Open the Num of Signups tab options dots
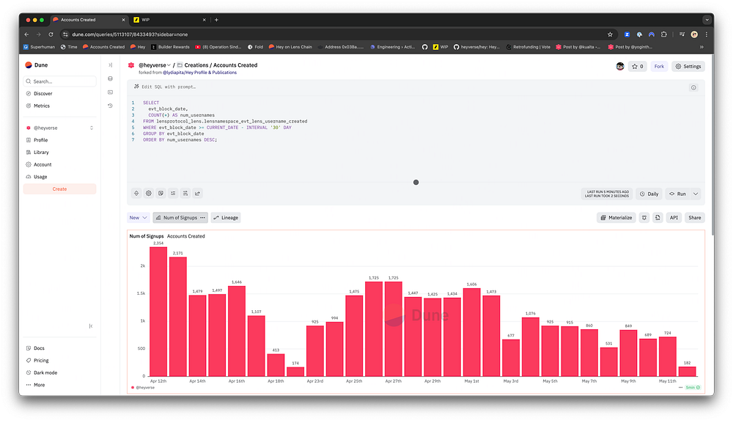This screenshot has width=733, height=421. pos(202,218)
